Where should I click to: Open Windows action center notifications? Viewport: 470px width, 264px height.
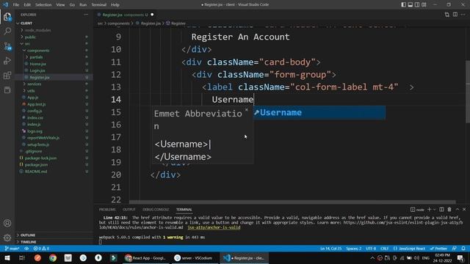point(460,257)
